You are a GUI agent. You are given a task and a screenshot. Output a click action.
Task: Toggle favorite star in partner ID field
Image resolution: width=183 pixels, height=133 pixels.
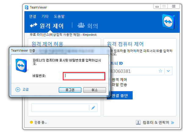coord(160,71)
